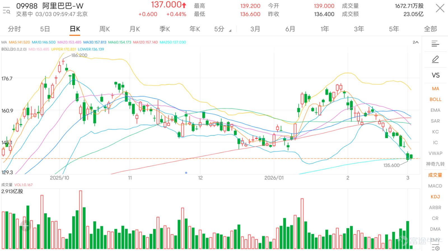Select the 年K tab
The height and width of the screenshot is (251, 448).
(195, 29)
